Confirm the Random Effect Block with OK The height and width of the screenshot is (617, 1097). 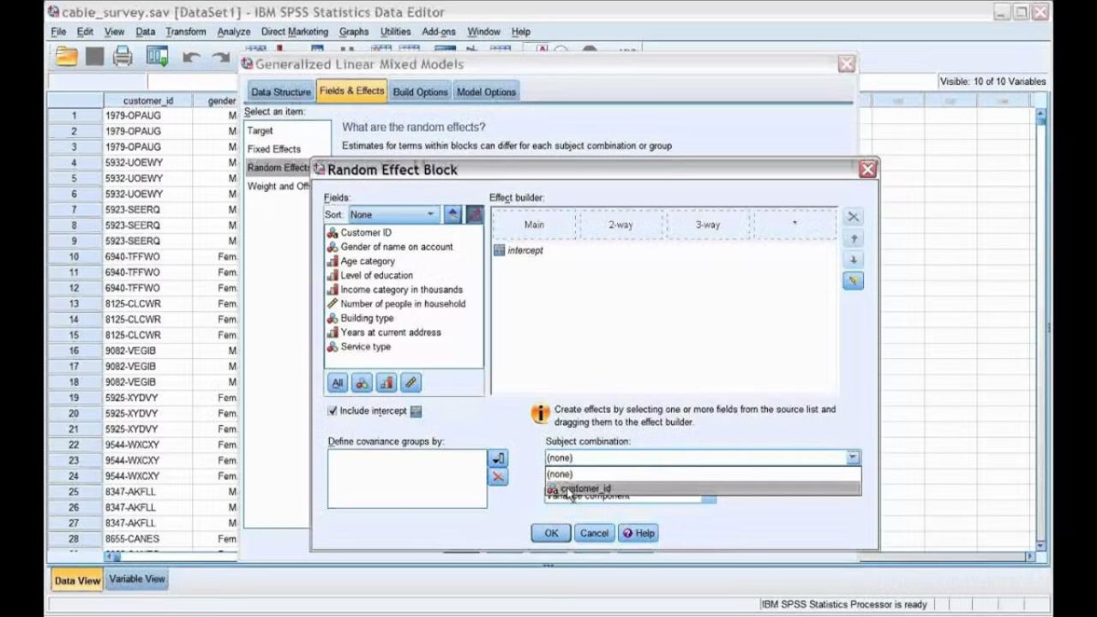[x=551, y=533]
